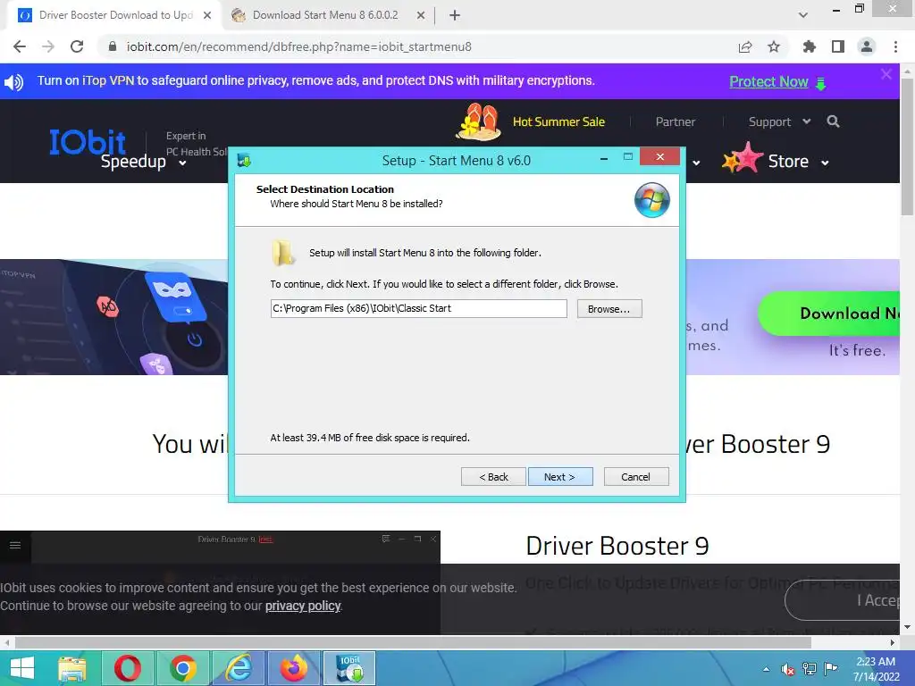915x686 pixels.
Task: Open File Explorer from the taskbar
Action: pos(72,668)
